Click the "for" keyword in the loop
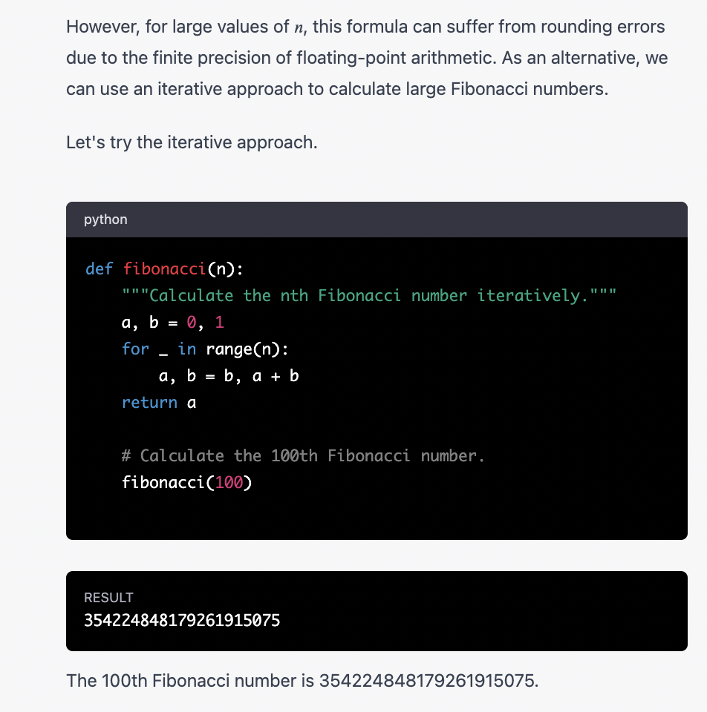Image resolution: width=707 pixels, height=712 pixels. 135,349
